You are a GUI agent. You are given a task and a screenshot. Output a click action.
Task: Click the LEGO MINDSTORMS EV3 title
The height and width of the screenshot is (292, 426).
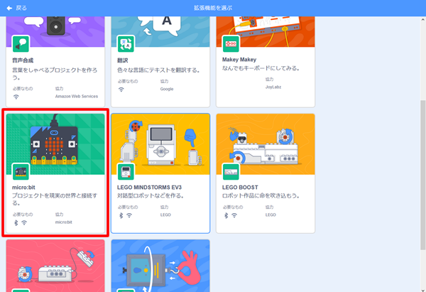149,188
